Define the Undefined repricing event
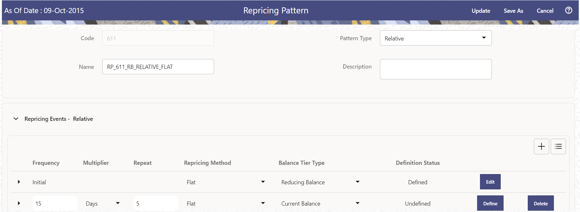The width and height of the screenshot is (580, 212). [x=490, y=203]
